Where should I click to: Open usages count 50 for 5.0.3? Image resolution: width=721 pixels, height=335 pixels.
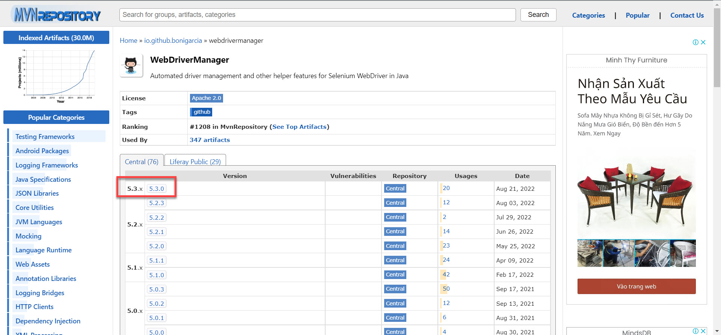pyautogui.click(x=446, y=289)
